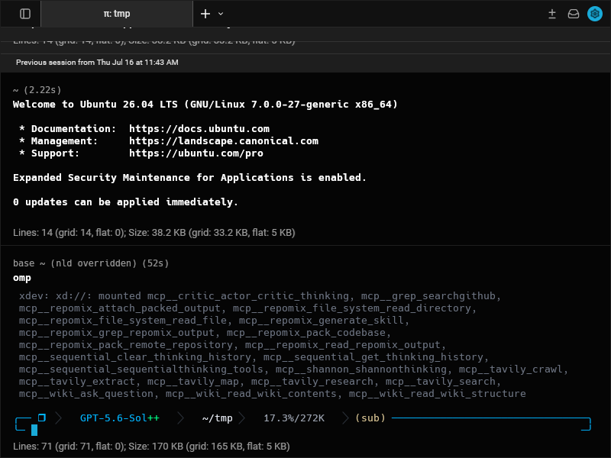Click 'mcp__critic_actor_critic_thinking' text

click(247, 296)
